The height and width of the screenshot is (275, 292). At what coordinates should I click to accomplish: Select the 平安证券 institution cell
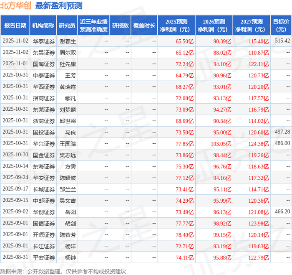point(44,257)
